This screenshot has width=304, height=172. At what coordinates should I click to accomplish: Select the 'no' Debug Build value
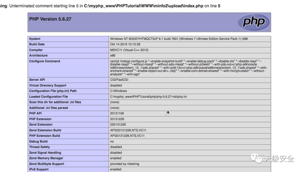[112, 142]
